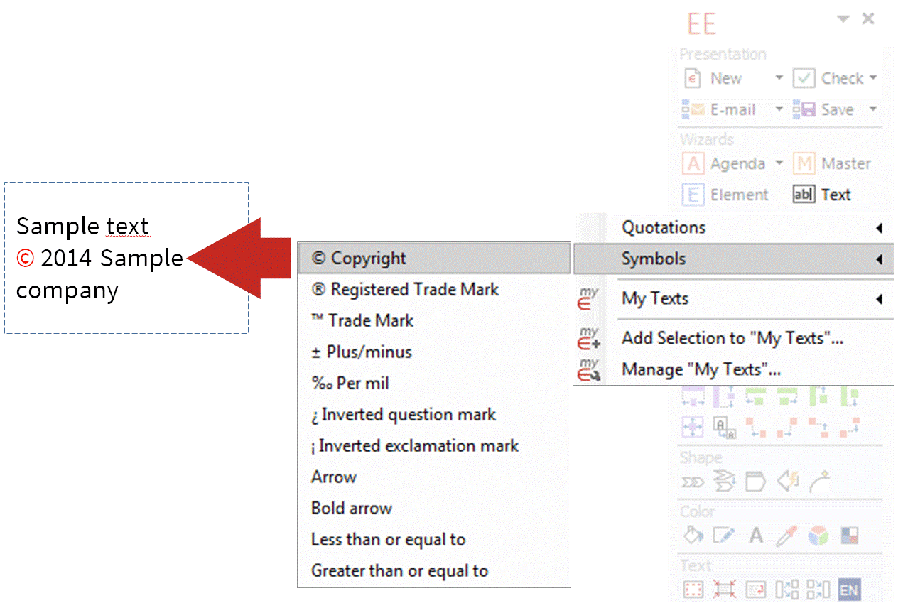Click the E-mail envelope icon
The height and width of the screenshot is (608, 903).
coord(693,109)
